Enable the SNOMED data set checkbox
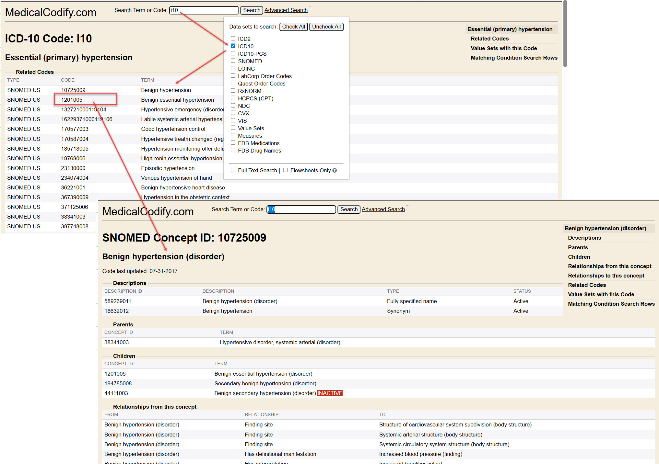 (233, 61)
